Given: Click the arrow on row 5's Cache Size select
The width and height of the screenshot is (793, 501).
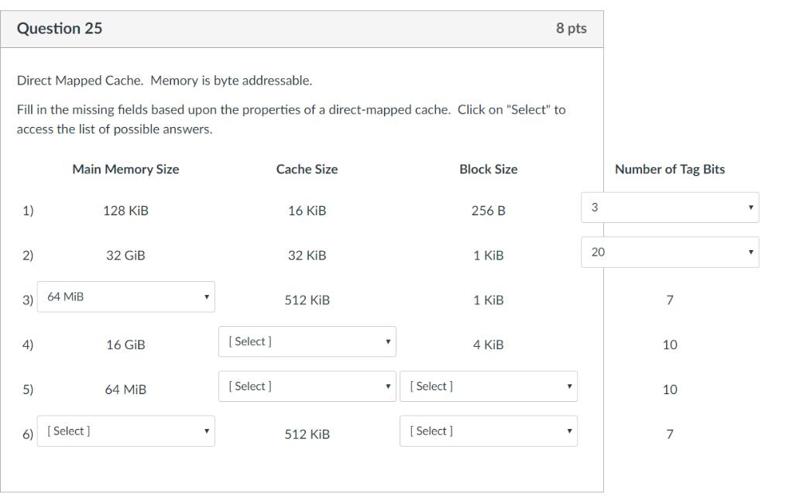Looking at the screenshot, I should pos(387,386).
